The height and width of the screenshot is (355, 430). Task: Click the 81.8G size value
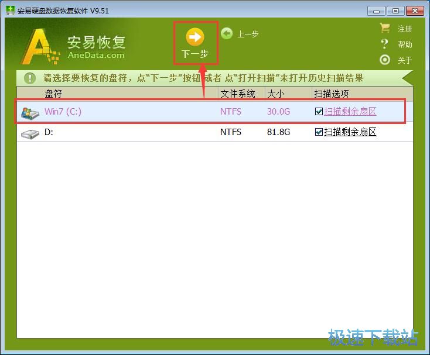(x=278, y=132)
